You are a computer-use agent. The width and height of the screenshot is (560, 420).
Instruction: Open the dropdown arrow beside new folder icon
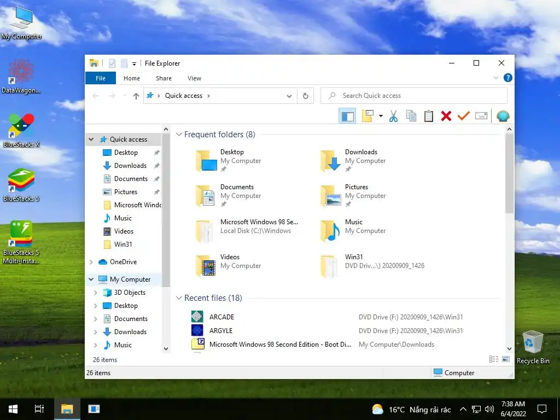click(381, 116)
